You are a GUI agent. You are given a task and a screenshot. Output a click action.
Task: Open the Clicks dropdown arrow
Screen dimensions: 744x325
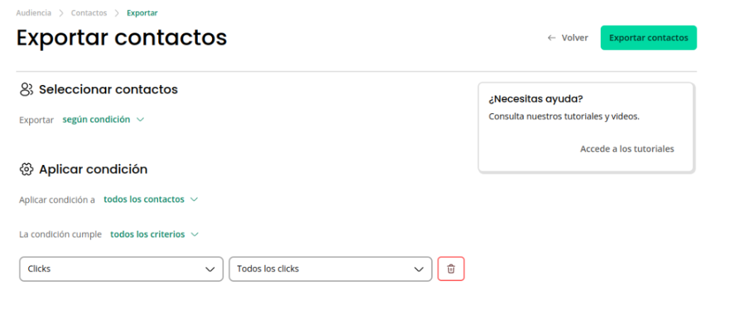(x=210, y=269)
